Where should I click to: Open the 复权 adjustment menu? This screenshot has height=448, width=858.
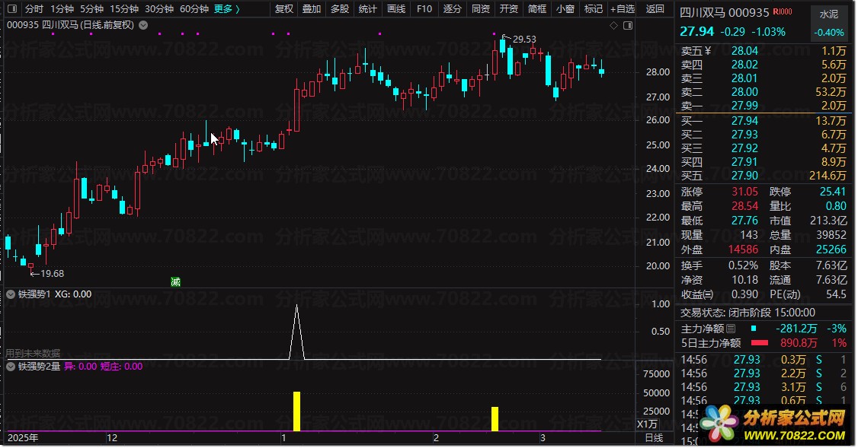coord(284,8)
